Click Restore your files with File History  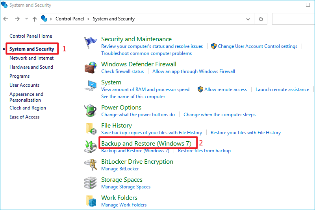pyautogui.click(x=246, y=133)
